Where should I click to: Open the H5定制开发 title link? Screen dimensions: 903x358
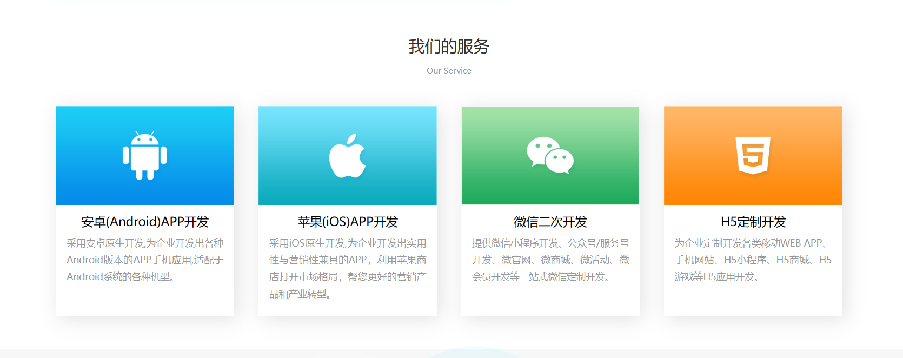[x=753, y=222]
